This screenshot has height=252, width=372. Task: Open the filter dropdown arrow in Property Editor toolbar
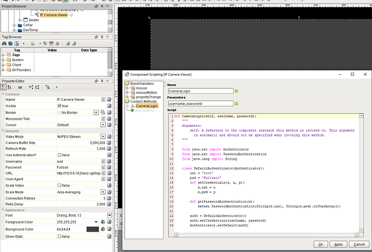point(57,87)
